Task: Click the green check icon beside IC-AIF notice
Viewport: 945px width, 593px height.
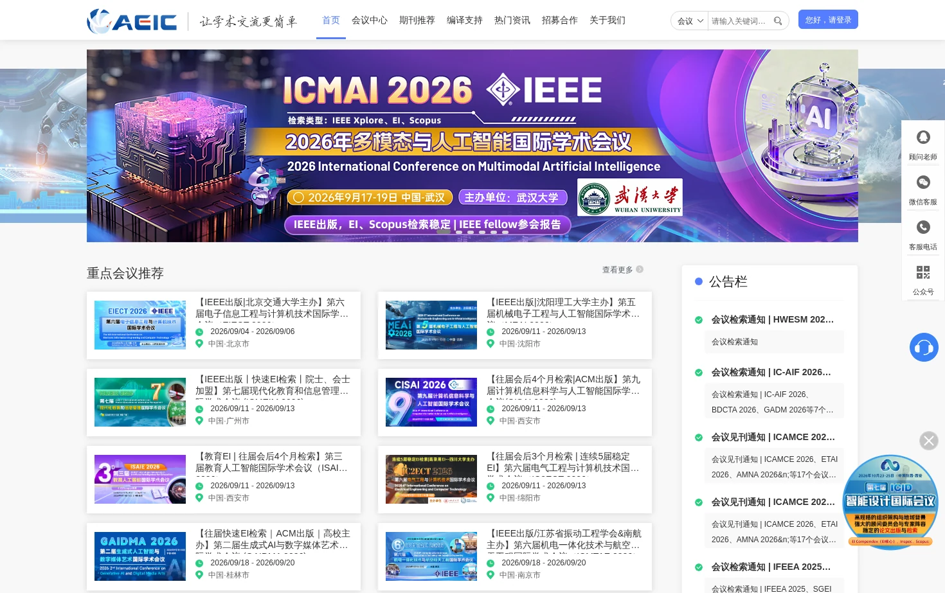Action: pyautogui.click(x=699, y=373)
